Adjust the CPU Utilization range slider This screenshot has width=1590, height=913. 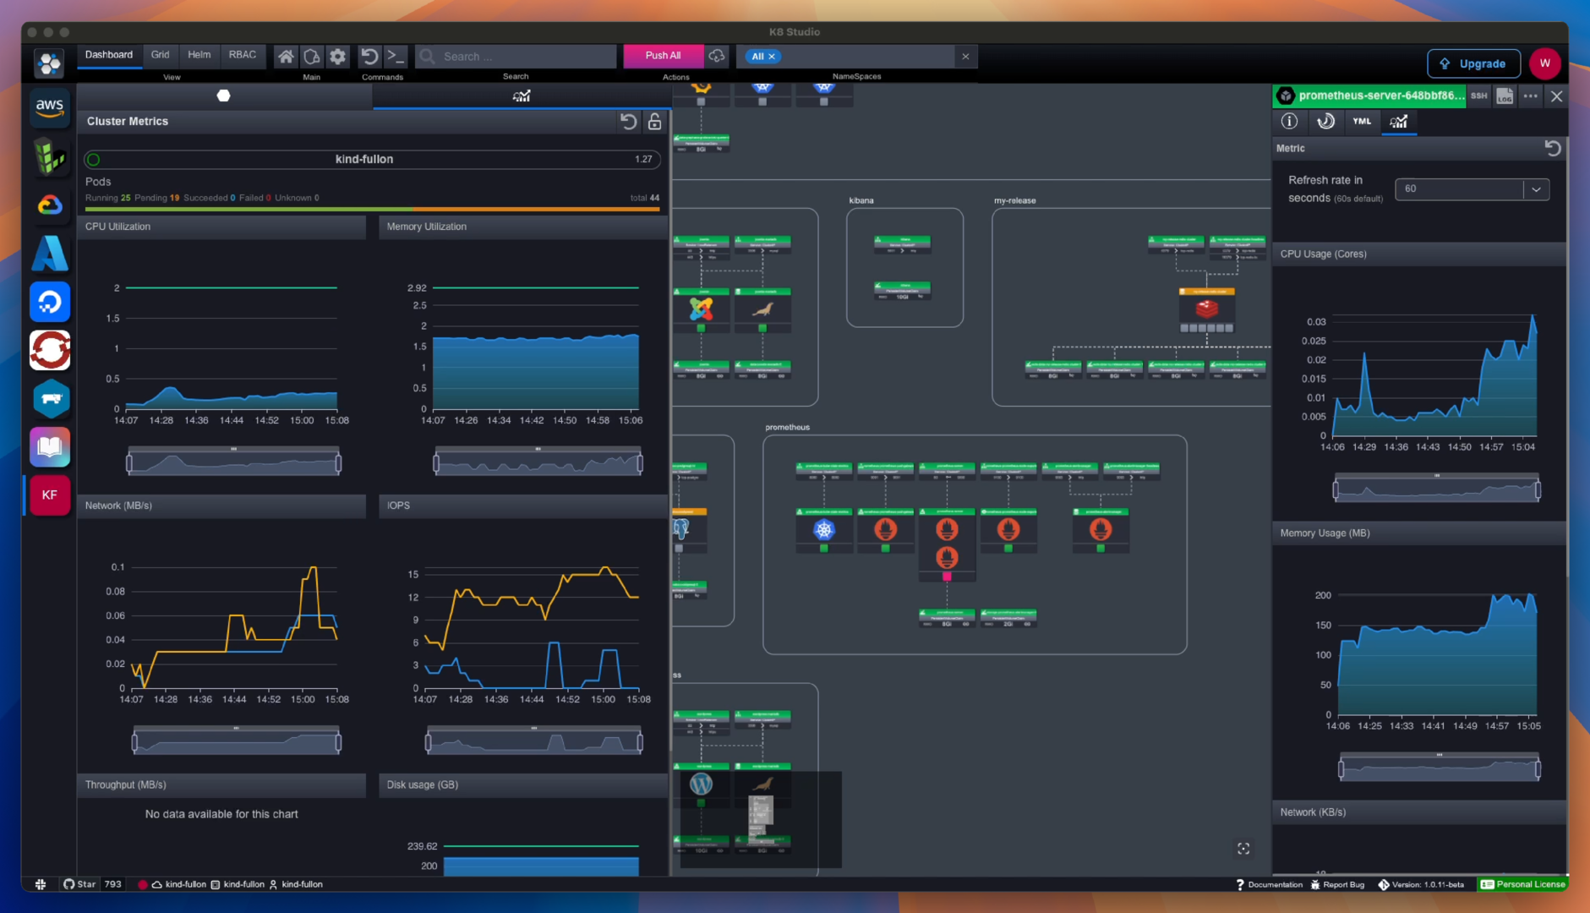pyautogui.click(x=233, y=462)
